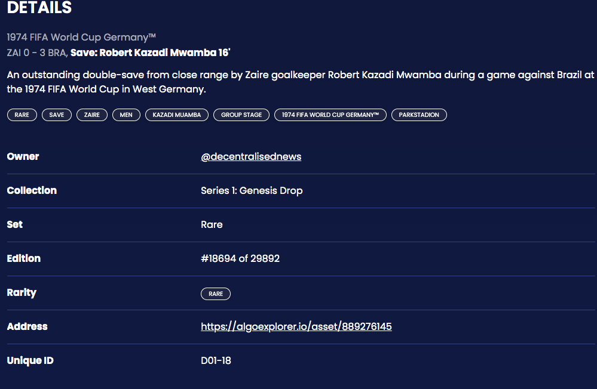This screenshot has height=389, width=597.
Task: Click the moment description paragraph
Action: [301, 82]
